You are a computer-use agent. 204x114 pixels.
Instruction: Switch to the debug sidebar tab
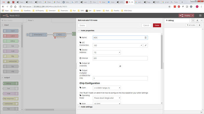tap(177, 21)
